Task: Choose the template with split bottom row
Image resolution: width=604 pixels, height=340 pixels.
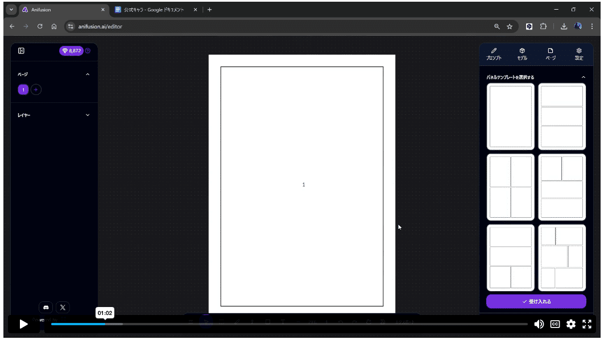Action: point(510,258)
